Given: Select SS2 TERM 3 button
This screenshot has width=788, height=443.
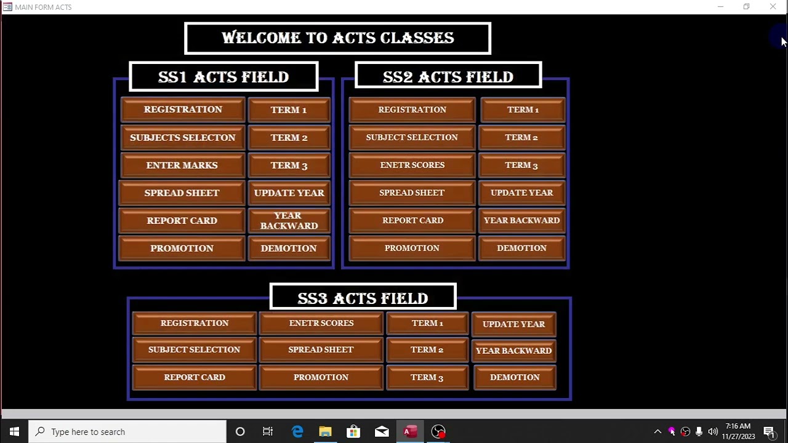Looking at the screenshot, I should point(522,165).
